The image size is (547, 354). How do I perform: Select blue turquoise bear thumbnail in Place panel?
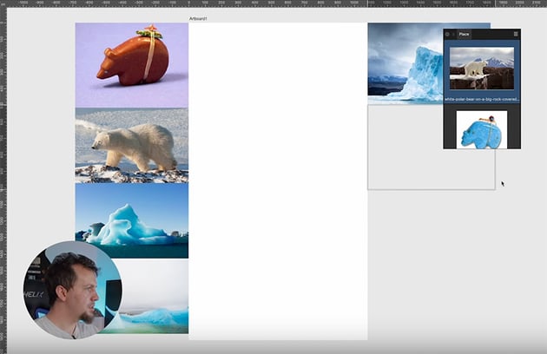tap(482, 130)
